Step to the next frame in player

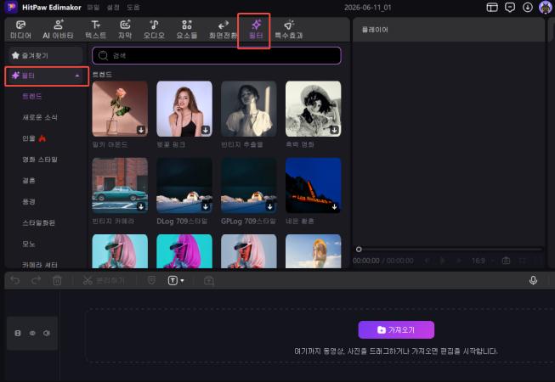tap(459, 261)
